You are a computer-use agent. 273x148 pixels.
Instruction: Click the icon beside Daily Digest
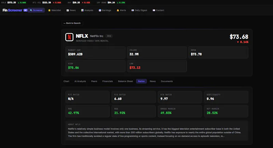click(x=133, y=10)
